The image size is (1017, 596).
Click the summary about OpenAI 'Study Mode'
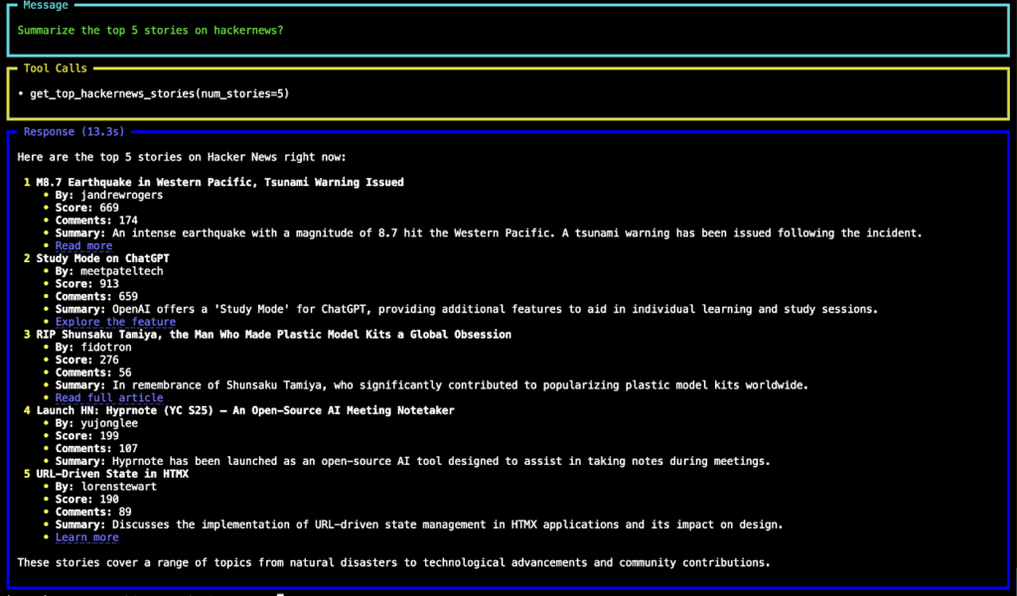(x=467, y=309)
